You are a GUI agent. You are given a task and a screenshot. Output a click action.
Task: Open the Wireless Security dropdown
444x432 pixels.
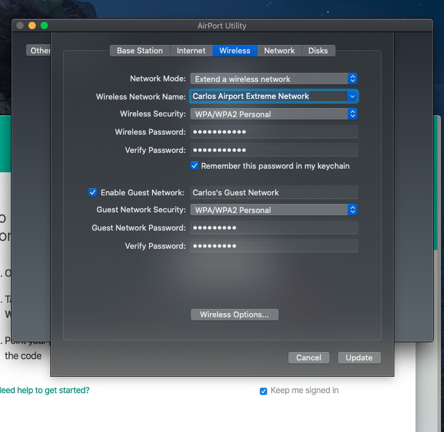(274, 114)
